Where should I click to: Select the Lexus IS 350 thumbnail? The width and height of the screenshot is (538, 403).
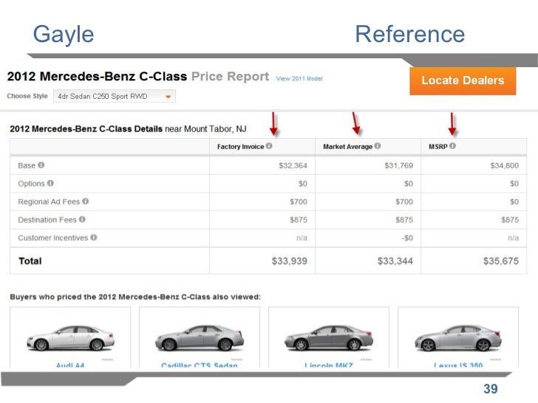pyautogui.click(x=458, y=337)
